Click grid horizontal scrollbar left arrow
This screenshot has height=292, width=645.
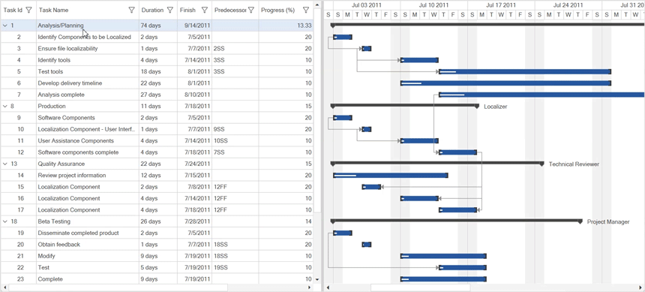(4, 287)
